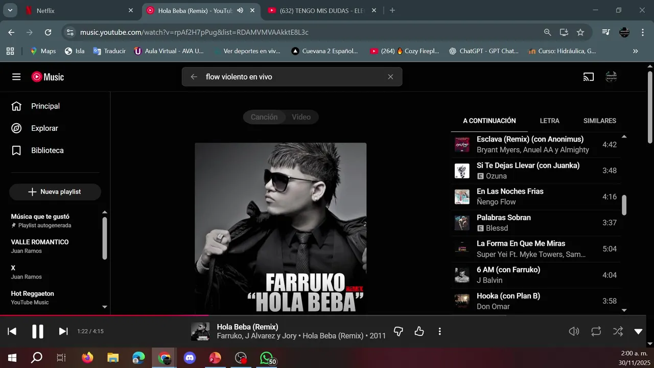
Task: Open the Chrome tab search dropdown
Action: (x=10, y=10)
